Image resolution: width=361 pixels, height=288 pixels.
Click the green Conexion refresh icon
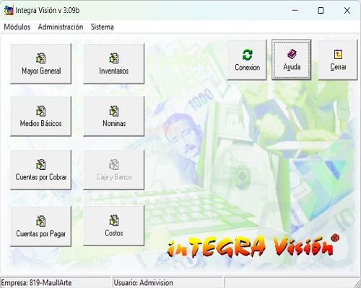tap(248, 55)
